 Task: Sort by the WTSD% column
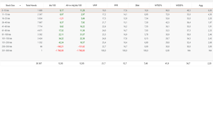[x=160, y=5]
